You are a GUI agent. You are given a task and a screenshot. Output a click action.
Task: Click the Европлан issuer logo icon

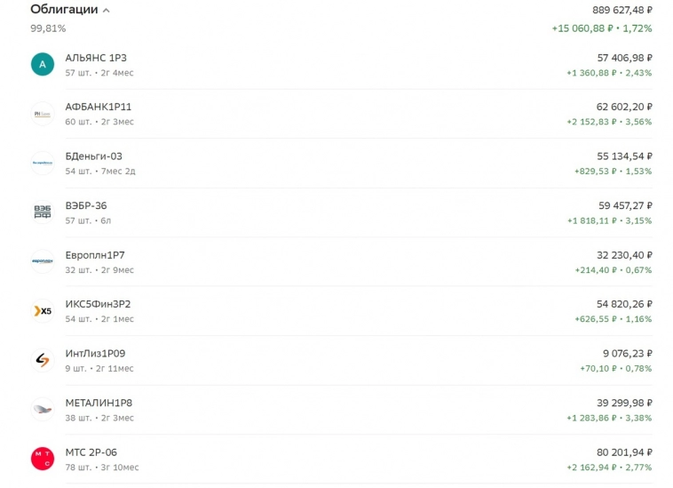click(43, 261)
